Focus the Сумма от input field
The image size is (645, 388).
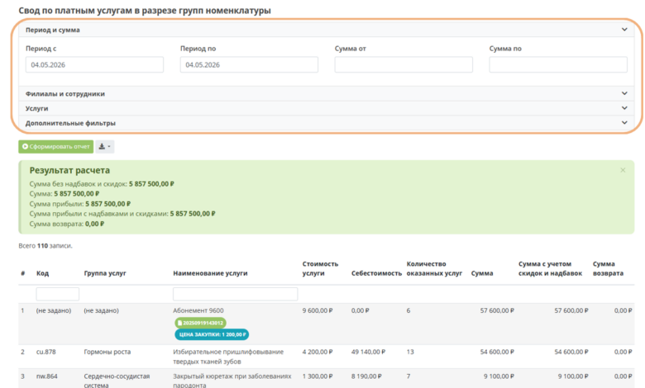(x=404, y=65)
